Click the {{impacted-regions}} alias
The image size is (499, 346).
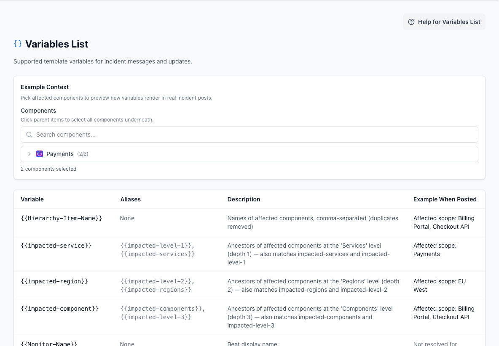pyautogui.click(x=156, y=290)
